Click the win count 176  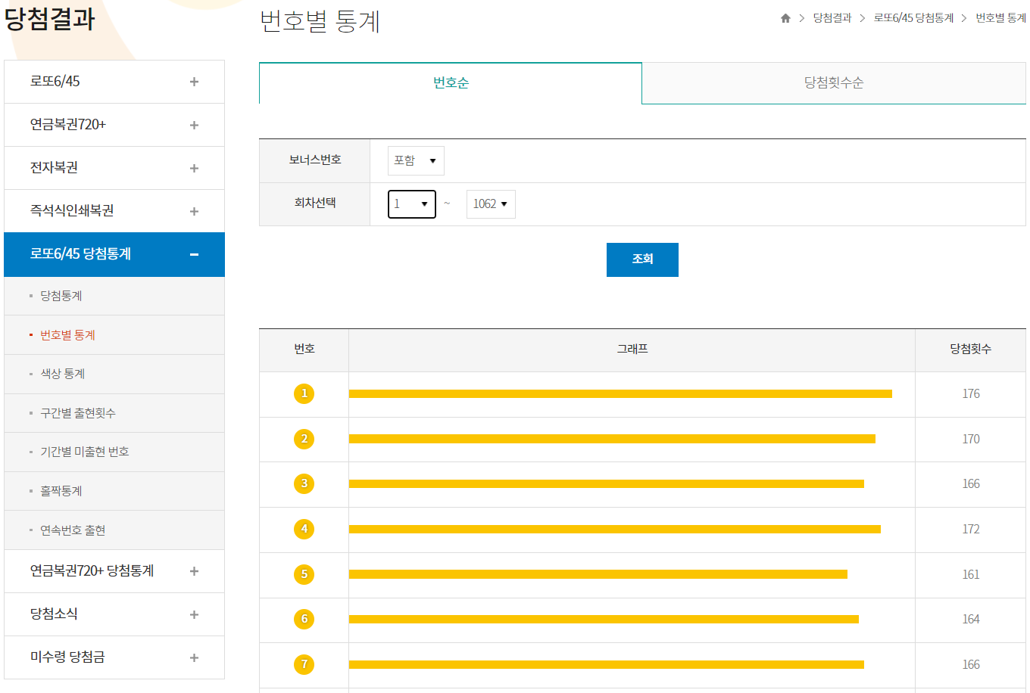[x=971, y=394]
